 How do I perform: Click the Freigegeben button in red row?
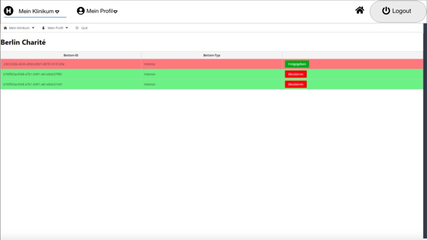coord(297,64)
